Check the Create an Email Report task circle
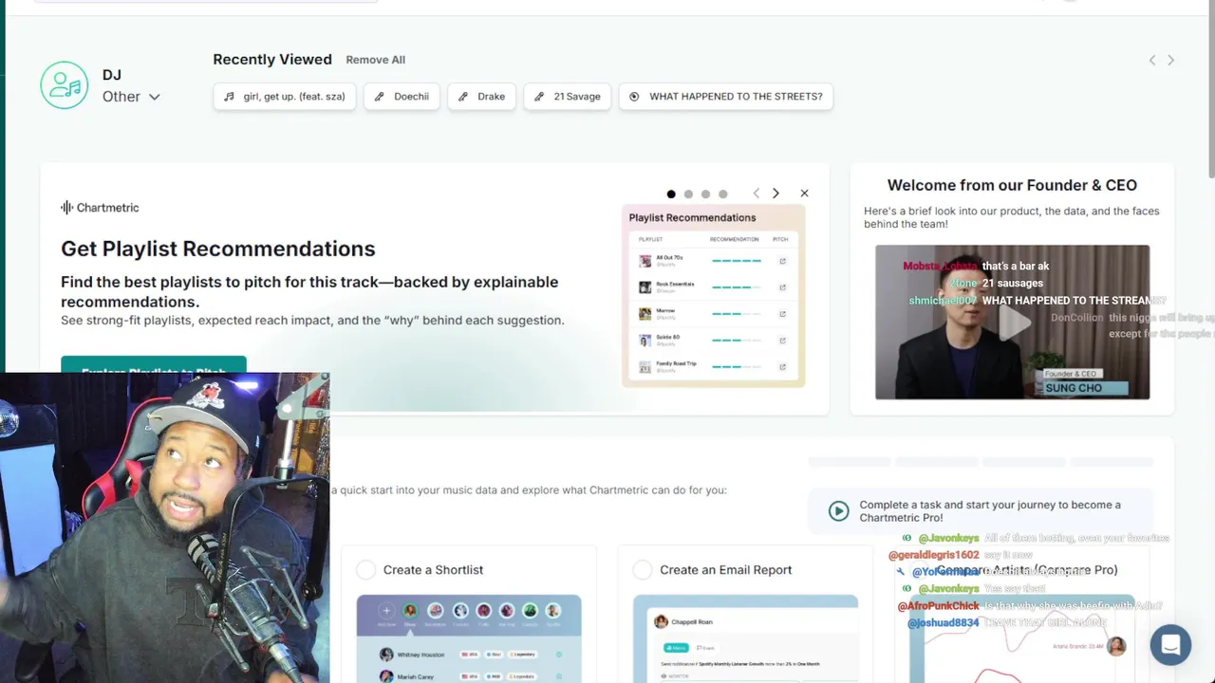Viewport: 1215px width, 683px height. 643,570
